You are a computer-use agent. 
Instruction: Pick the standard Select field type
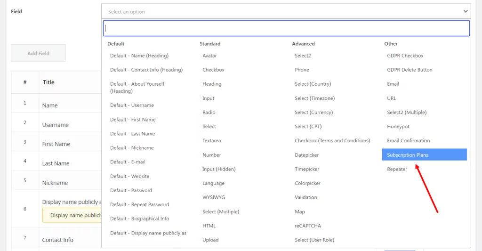click(x=209, y=127)
